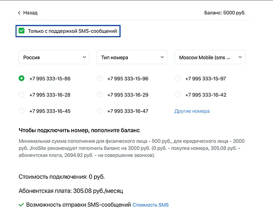Click the back arrow icon
The height and width of the screenshot is (216, 273).
(x=19, y=13)
